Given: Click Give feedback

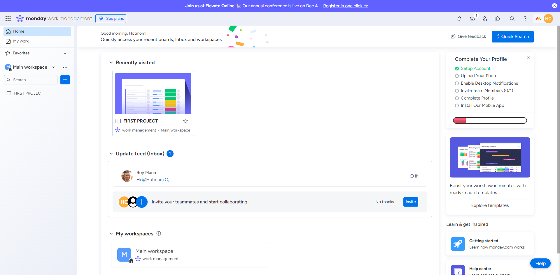Looking at the screenshot, I should (x=468, y=36).
